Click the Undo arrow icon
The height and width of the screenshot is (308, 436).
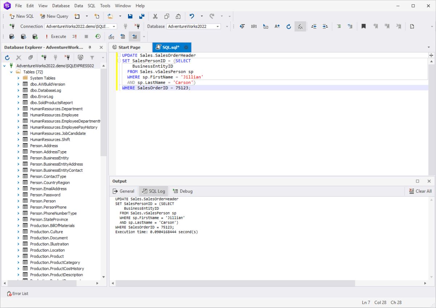coord(192,16)
